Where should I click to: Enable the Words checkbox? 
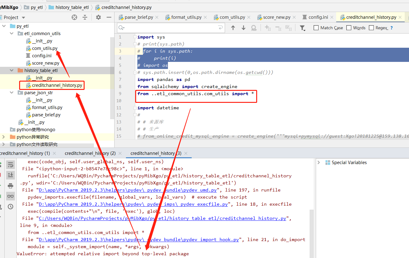pos(349,28)
